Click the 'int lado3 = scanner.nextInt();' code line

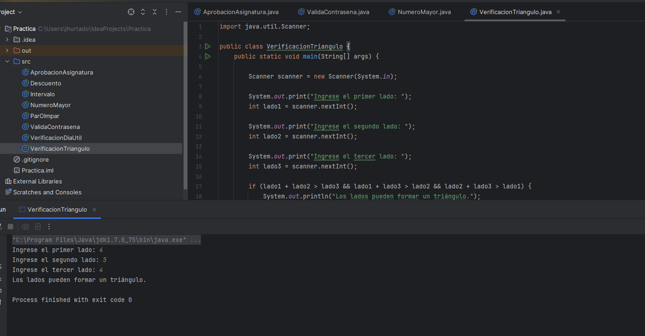tap(303, 166)
